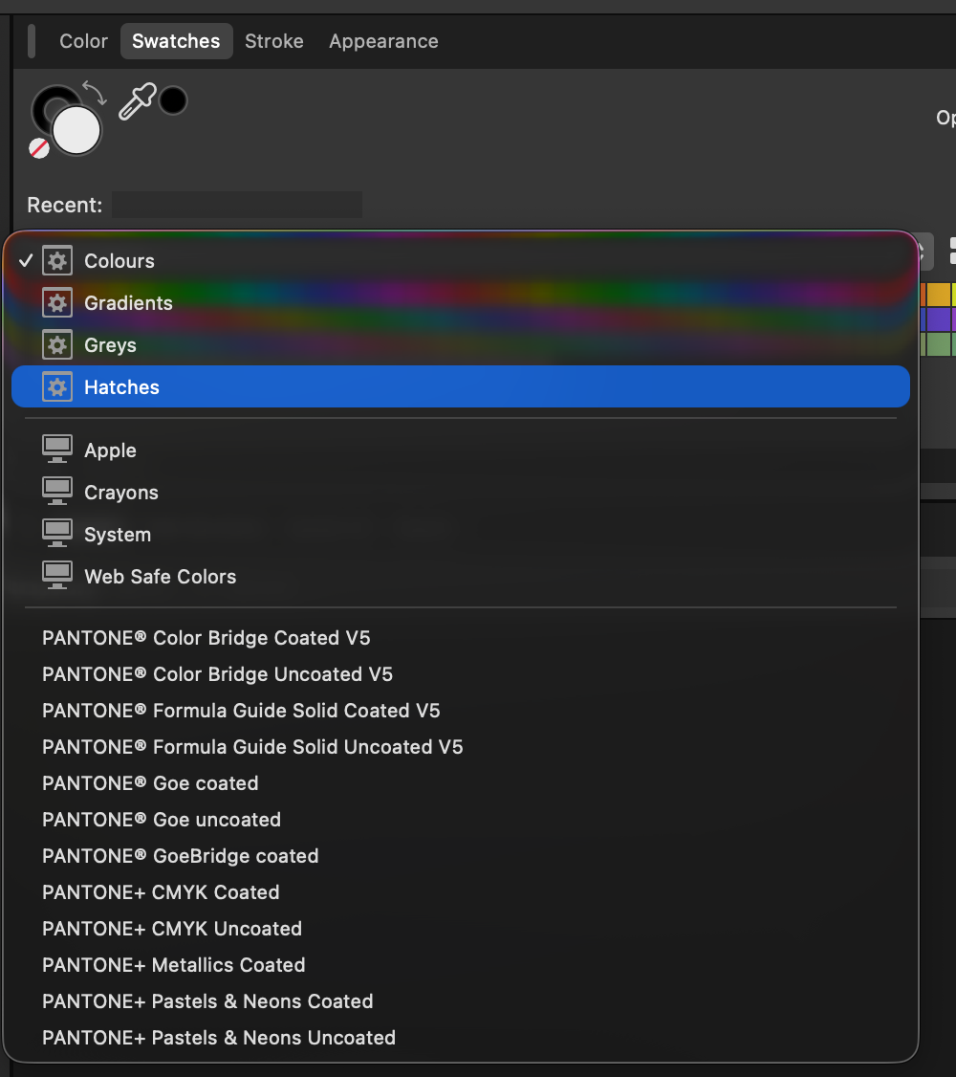The height and width of the screenshot is (1077, 956).
Task: Select the System palette
Action: click(x=461, y=535)
